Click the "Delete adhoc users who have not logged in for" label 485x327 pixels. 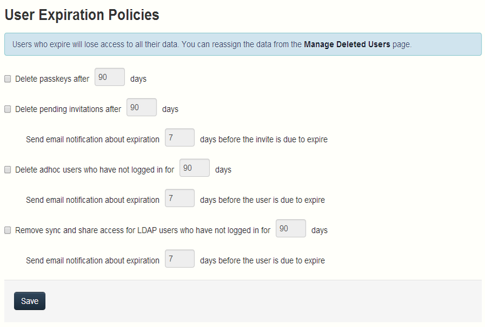pyautogui.click(x=95, y=170)
